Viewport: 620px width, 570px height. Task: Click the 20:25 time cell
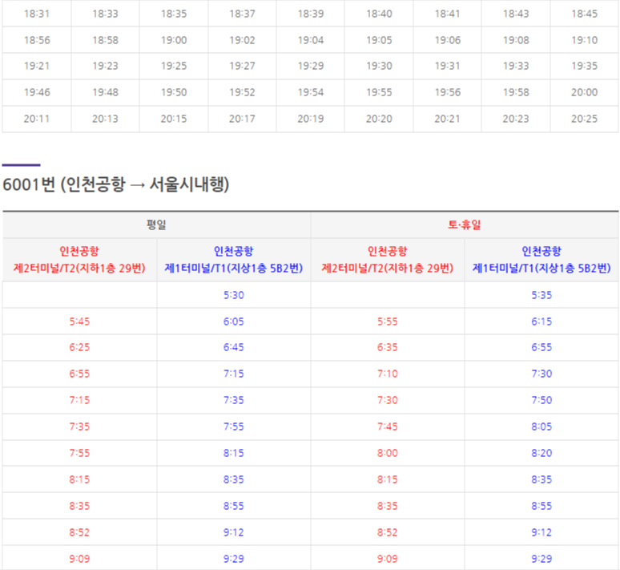(584, 119)
